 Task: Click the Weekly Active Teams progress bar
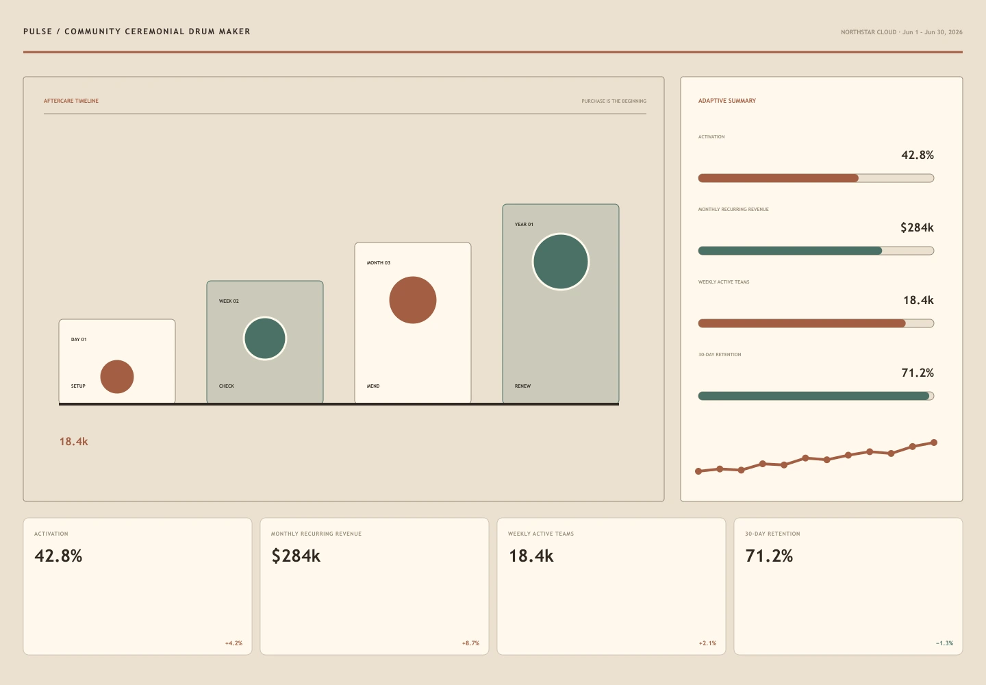pyautogui.click(x=816, y=323)
